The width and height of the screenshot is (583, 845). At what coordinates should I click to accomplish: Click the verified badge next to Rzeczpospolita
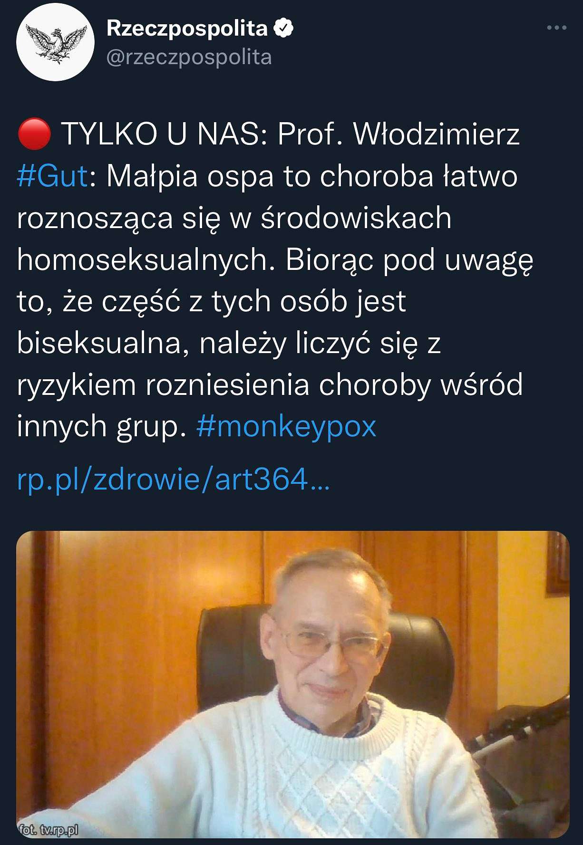(283, 29)
